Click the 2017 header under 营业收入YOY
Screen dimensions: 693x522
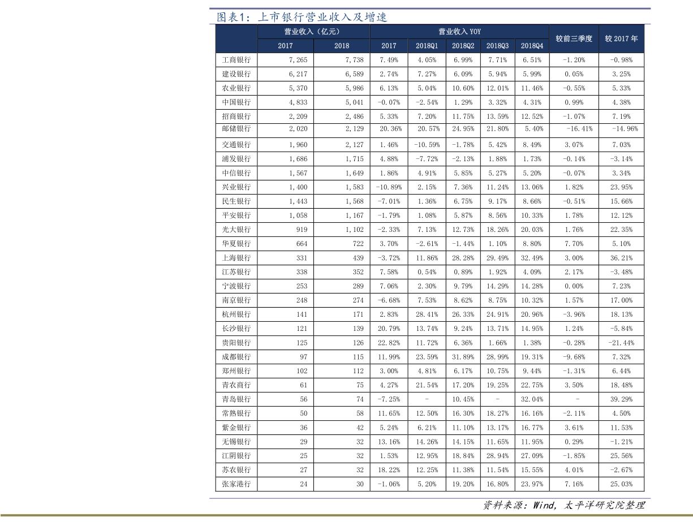point(389,46)
